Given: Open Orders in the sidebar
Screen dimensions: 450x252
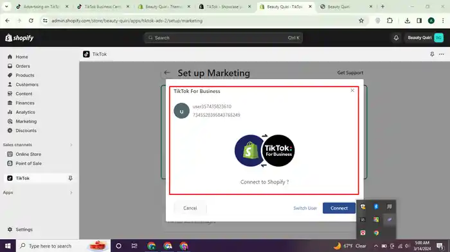Looking at the screenshot, I should [x=22, y=66].
